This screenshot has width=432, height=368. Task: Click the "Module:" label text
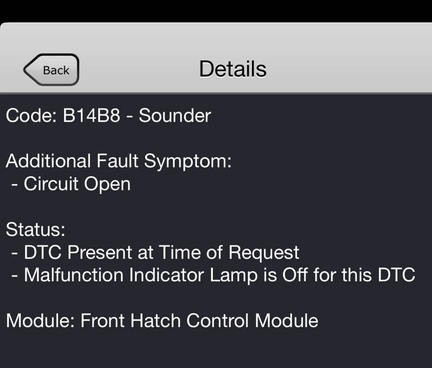(x=40, y=321)
